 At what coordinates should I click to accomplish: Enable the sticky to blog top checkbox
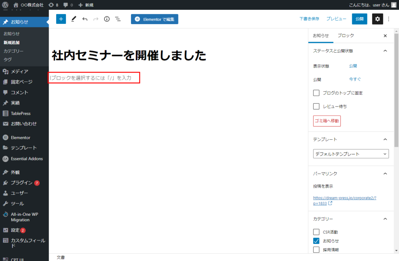click(316, 93)
